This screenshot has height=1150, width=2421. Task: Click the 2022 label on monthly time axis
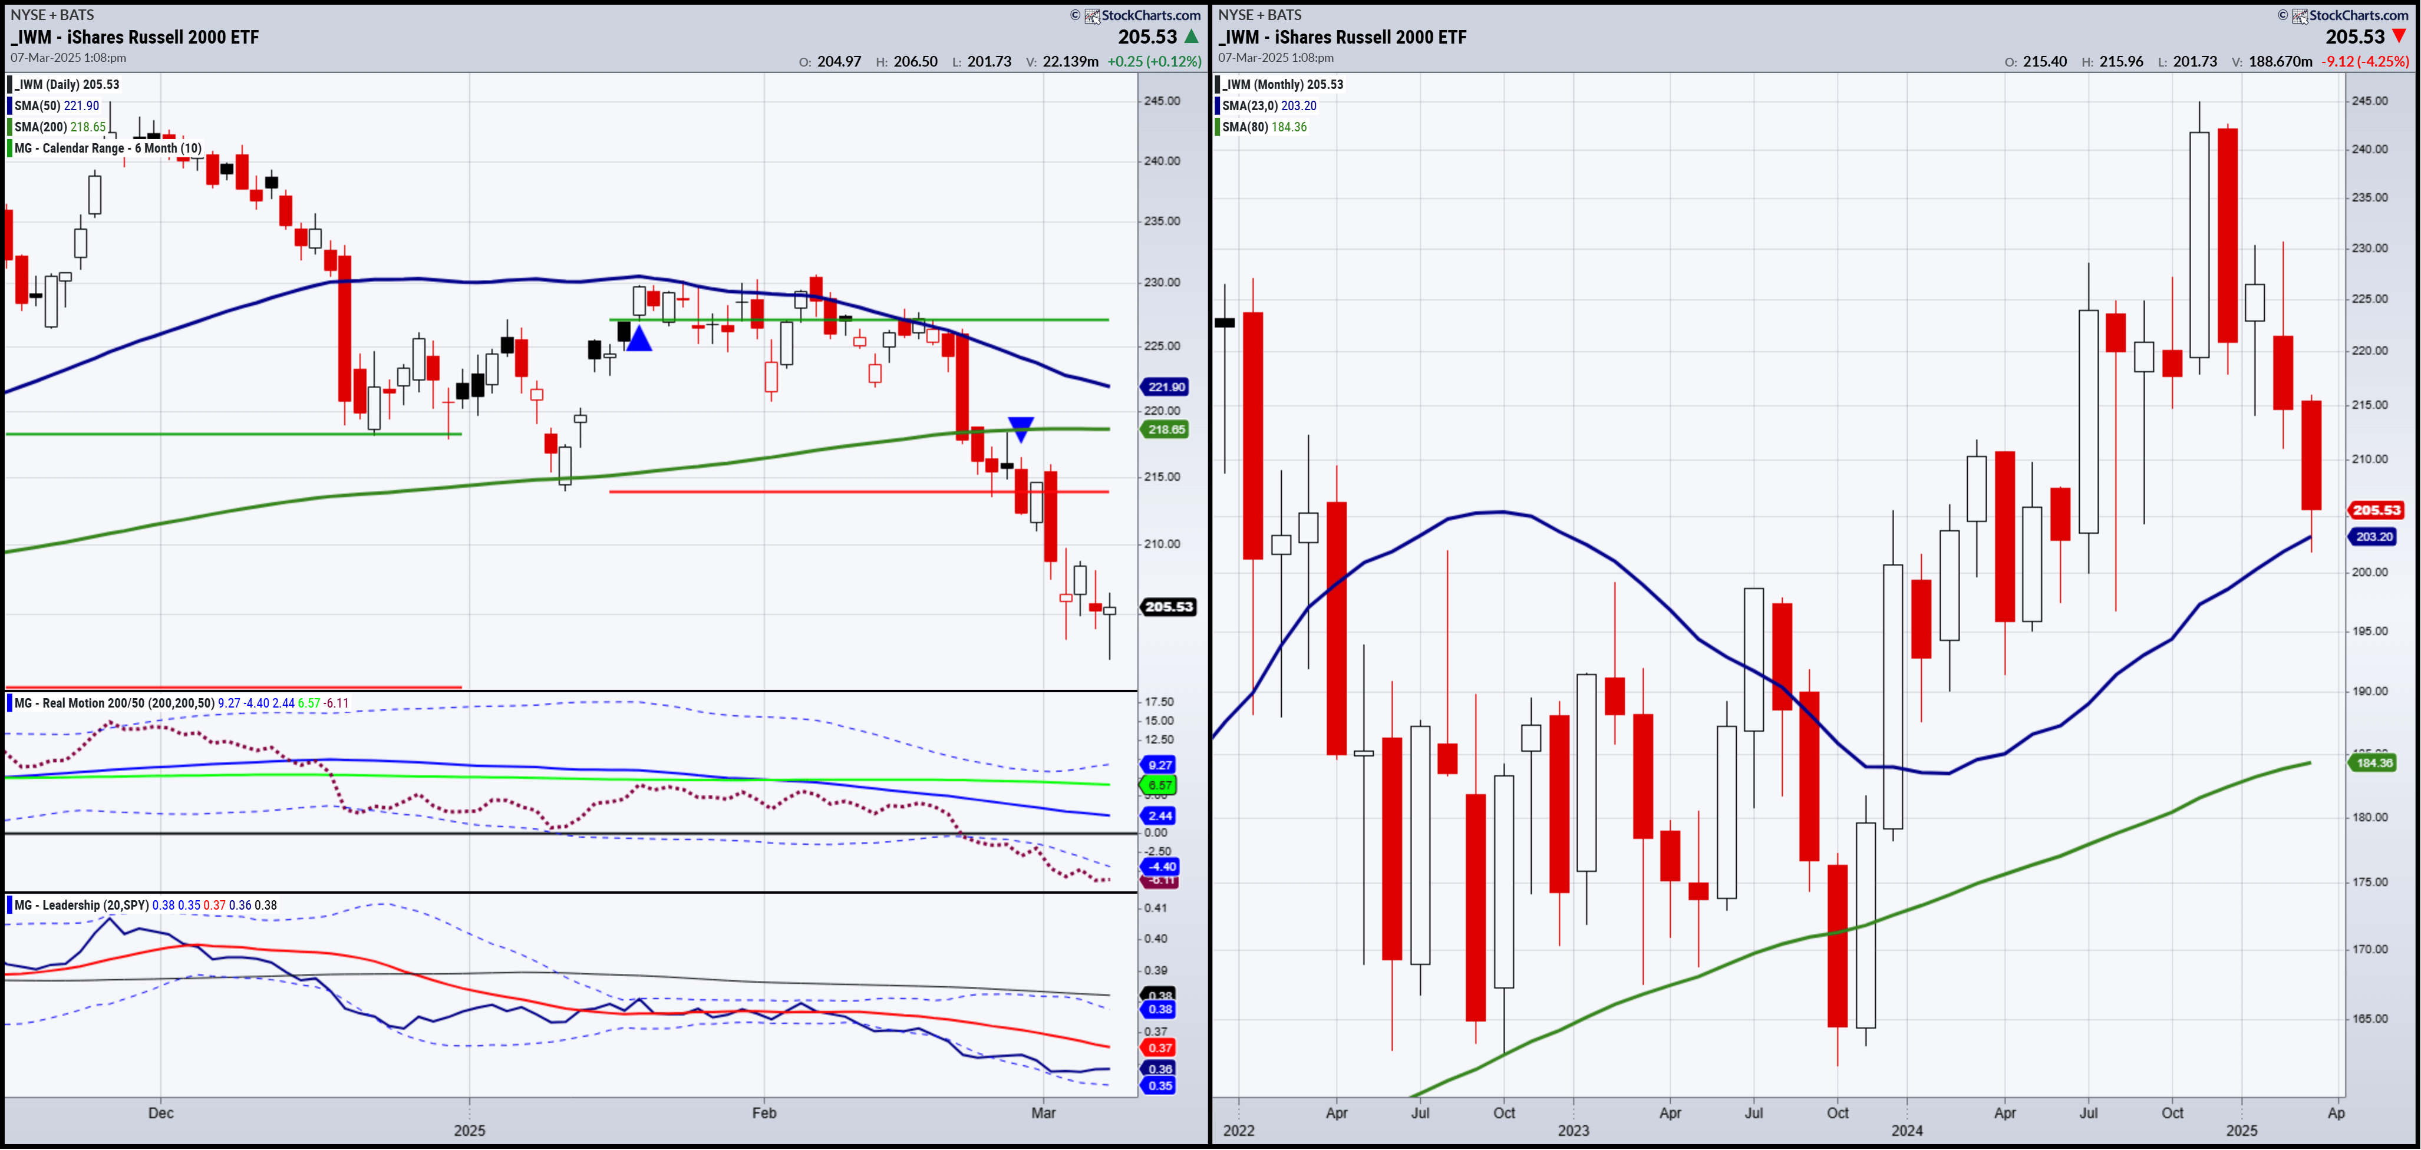click(x=1239, y=1131)
